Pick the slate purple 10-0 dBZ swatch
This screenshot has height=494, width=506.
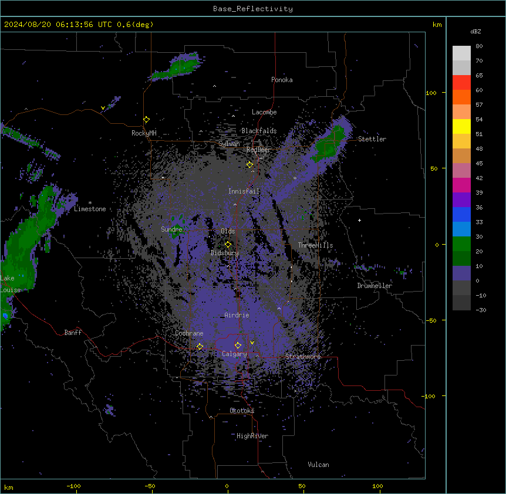coord(461,273)
